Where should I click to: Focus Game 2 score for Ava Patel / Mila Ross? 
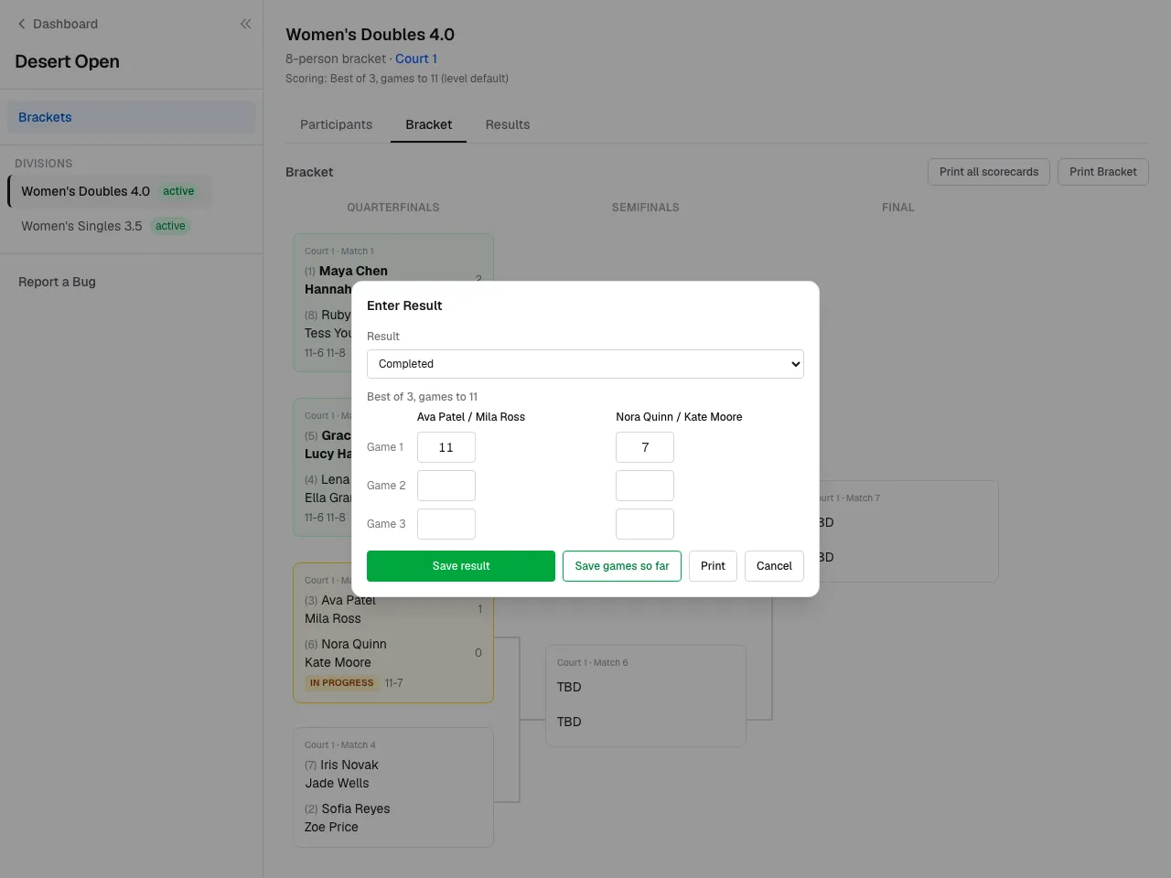(446, 486)
